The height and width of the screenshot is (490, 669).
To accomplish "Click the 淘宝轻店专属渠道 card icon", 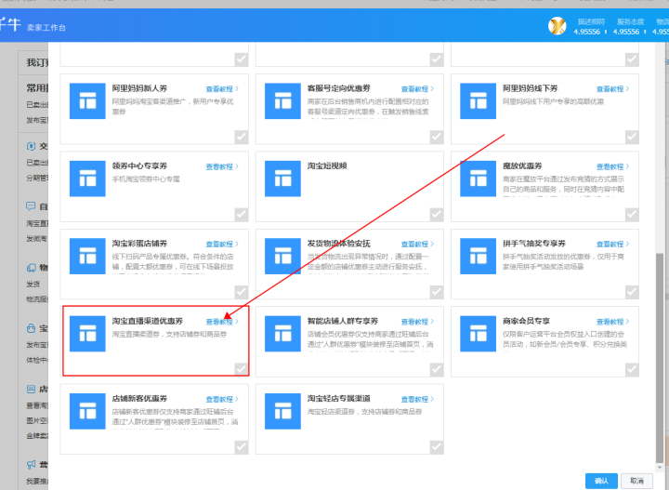I will click(x=282, y=411).
